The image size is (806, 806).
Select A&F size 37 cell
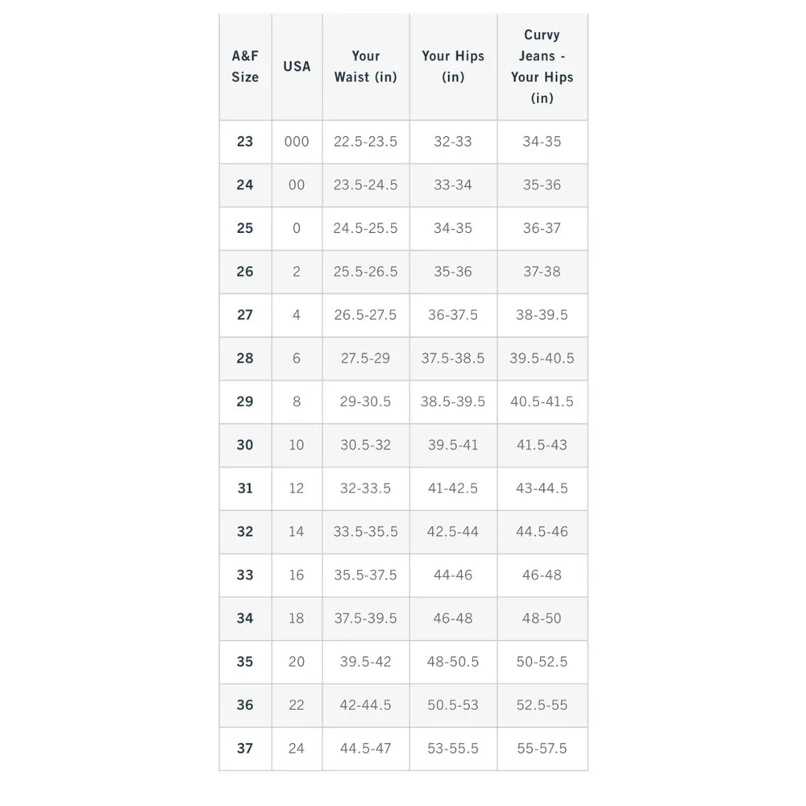245,749
